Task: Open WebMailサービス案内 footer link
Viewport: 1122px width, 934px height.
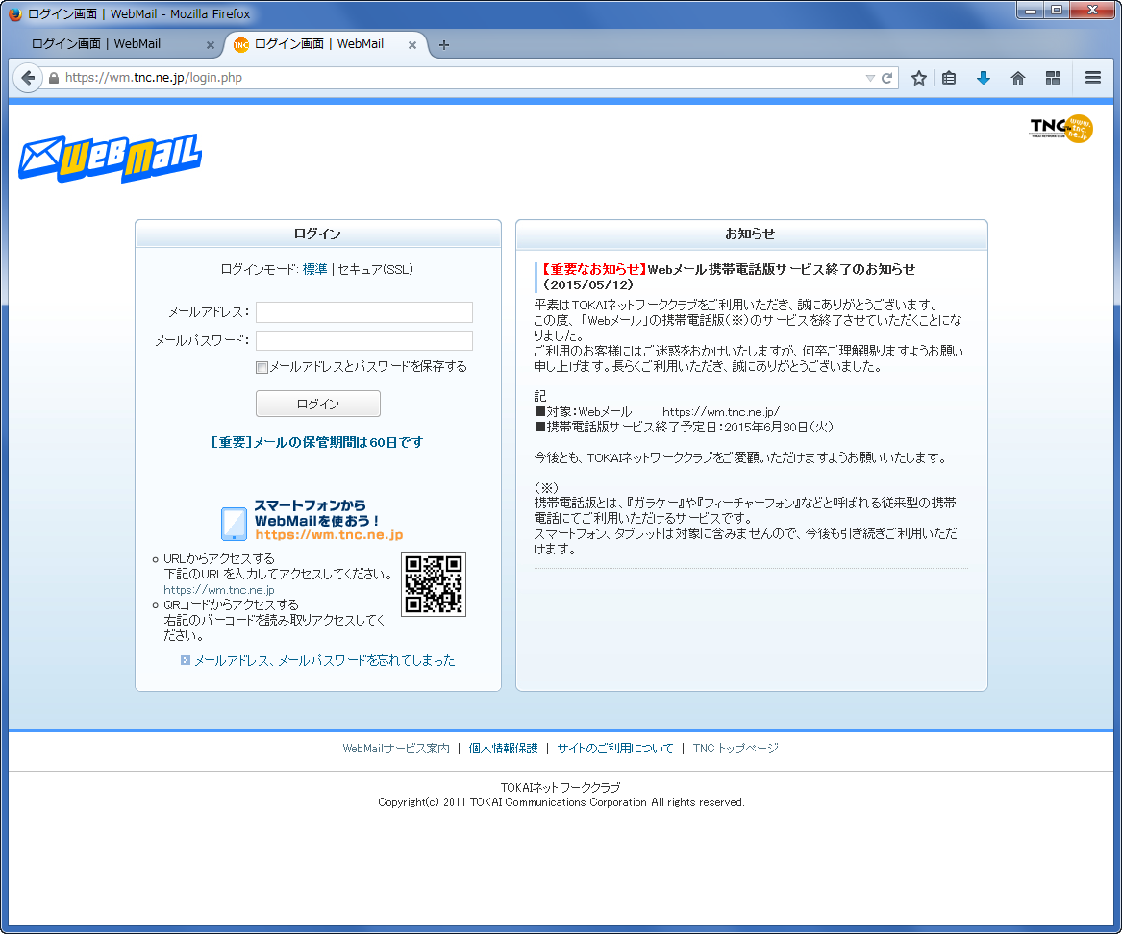Action: pos(396,748)
